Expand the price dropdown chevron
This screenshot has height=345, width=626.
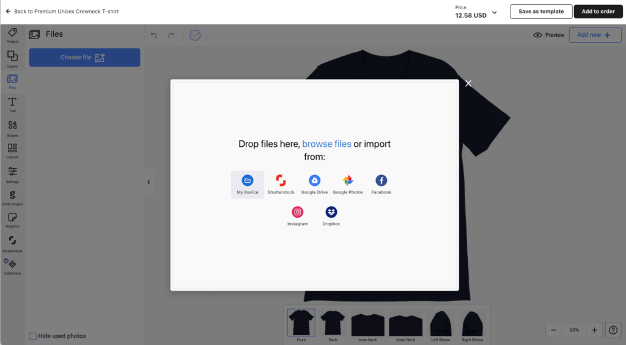coord(495,12)
